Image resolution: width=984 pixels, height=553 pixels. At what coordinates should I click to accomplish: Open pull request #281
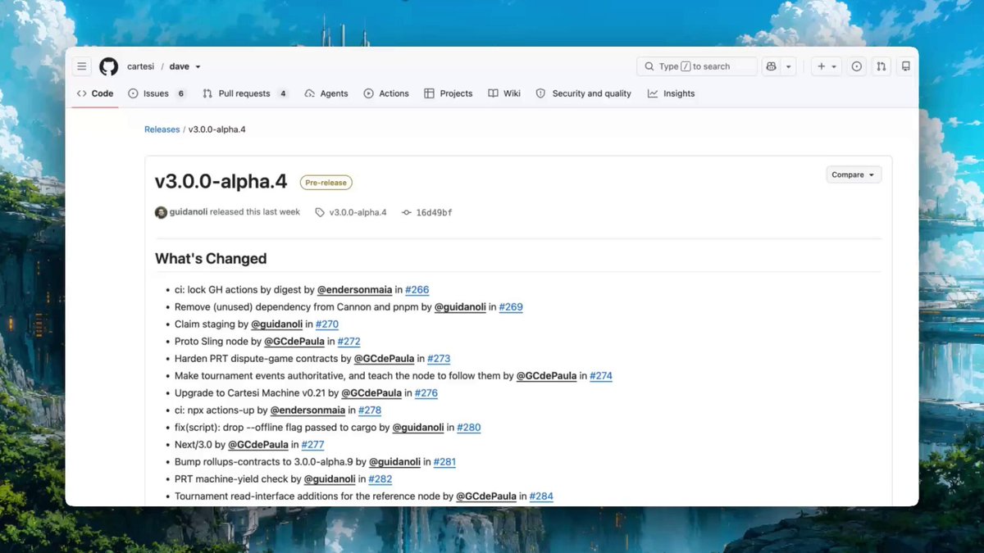coord(444,462)
